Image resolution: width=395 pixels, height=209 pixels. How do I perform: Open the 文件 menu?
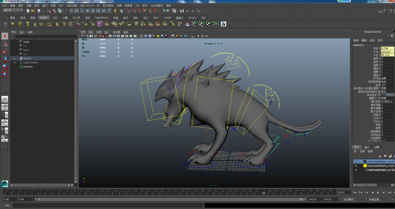tap(4, 6)
